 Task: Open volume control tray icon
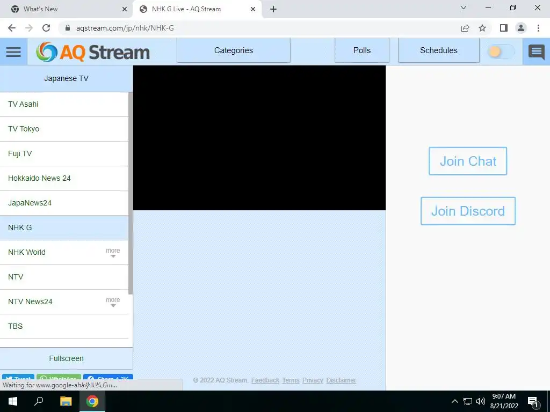(x=481, y=401)
